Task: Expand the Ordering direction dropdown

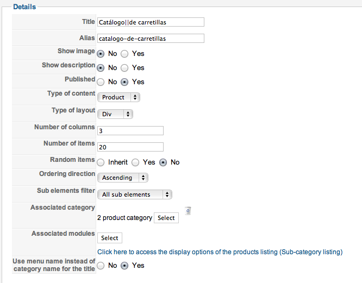Action: (122, 178)
